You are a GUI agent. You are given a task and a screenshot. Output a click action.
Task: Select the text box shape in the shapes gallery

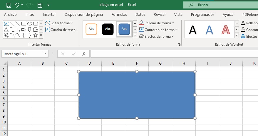[x=6, y=24]
